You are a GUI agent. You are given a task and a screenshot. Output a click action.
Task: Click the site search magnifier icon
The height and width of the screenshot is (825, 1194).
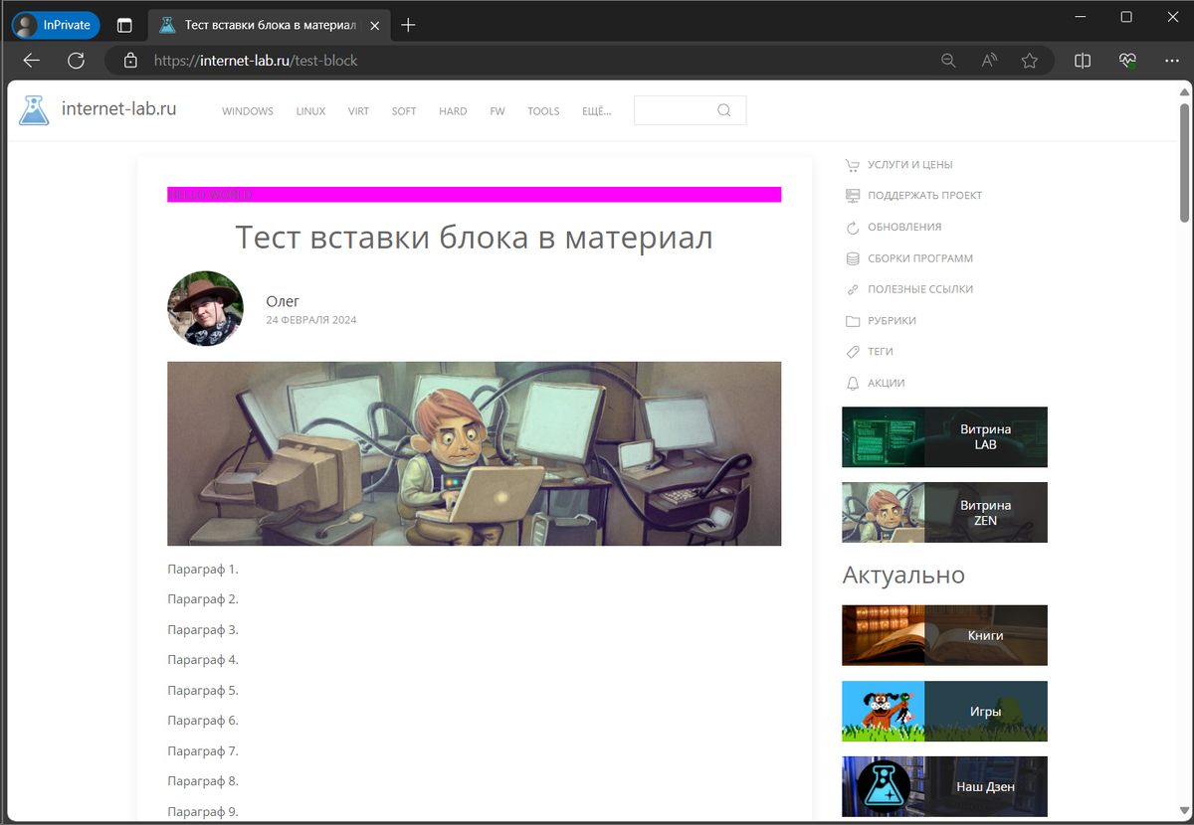click(724, 110)
